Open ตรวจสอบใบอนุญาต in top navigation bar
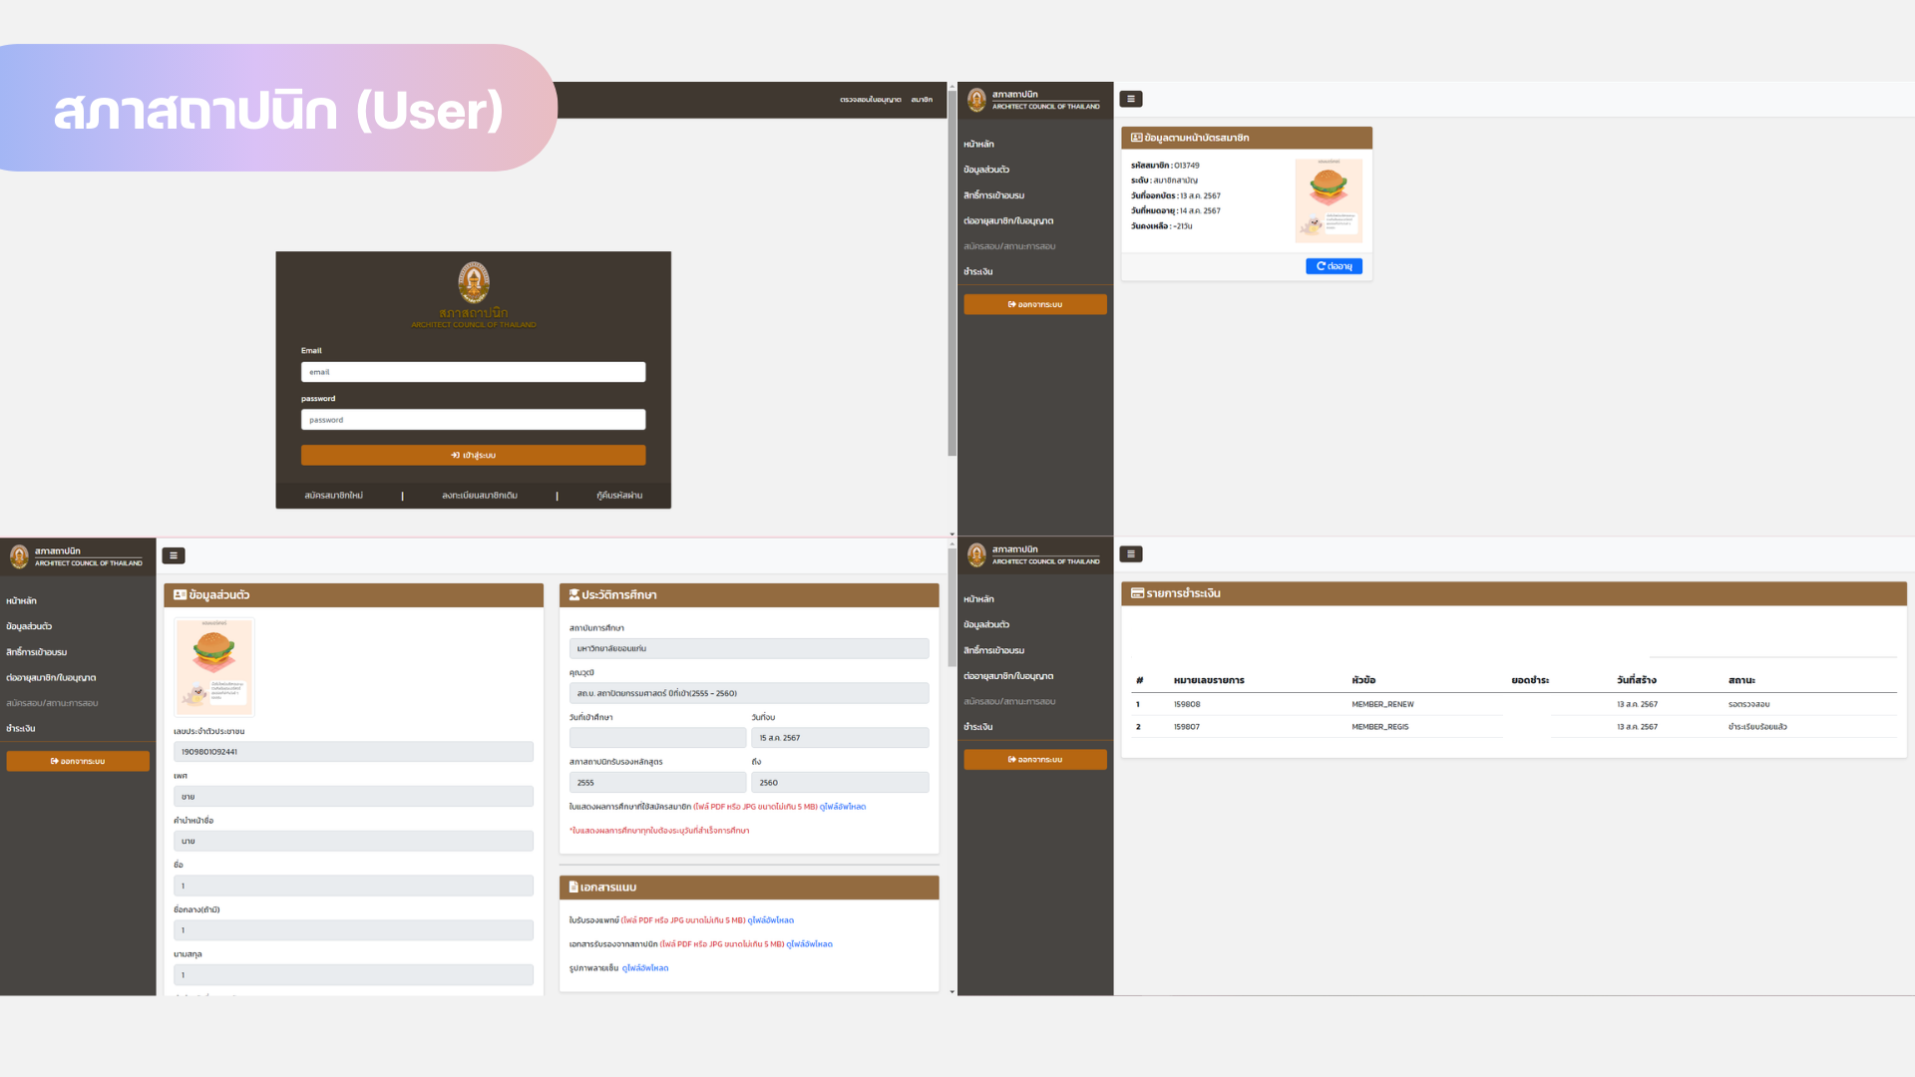 coord(870,100)
